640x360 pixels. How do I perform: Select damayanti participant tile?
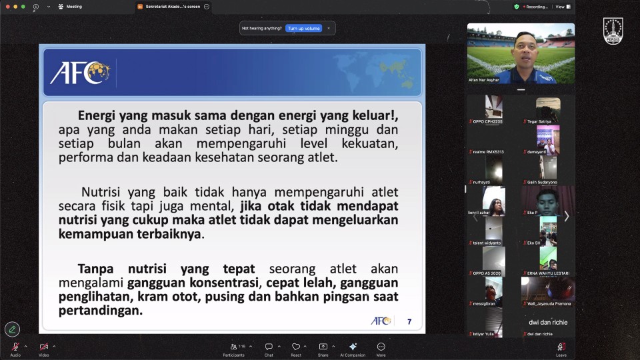coord(548,140)
